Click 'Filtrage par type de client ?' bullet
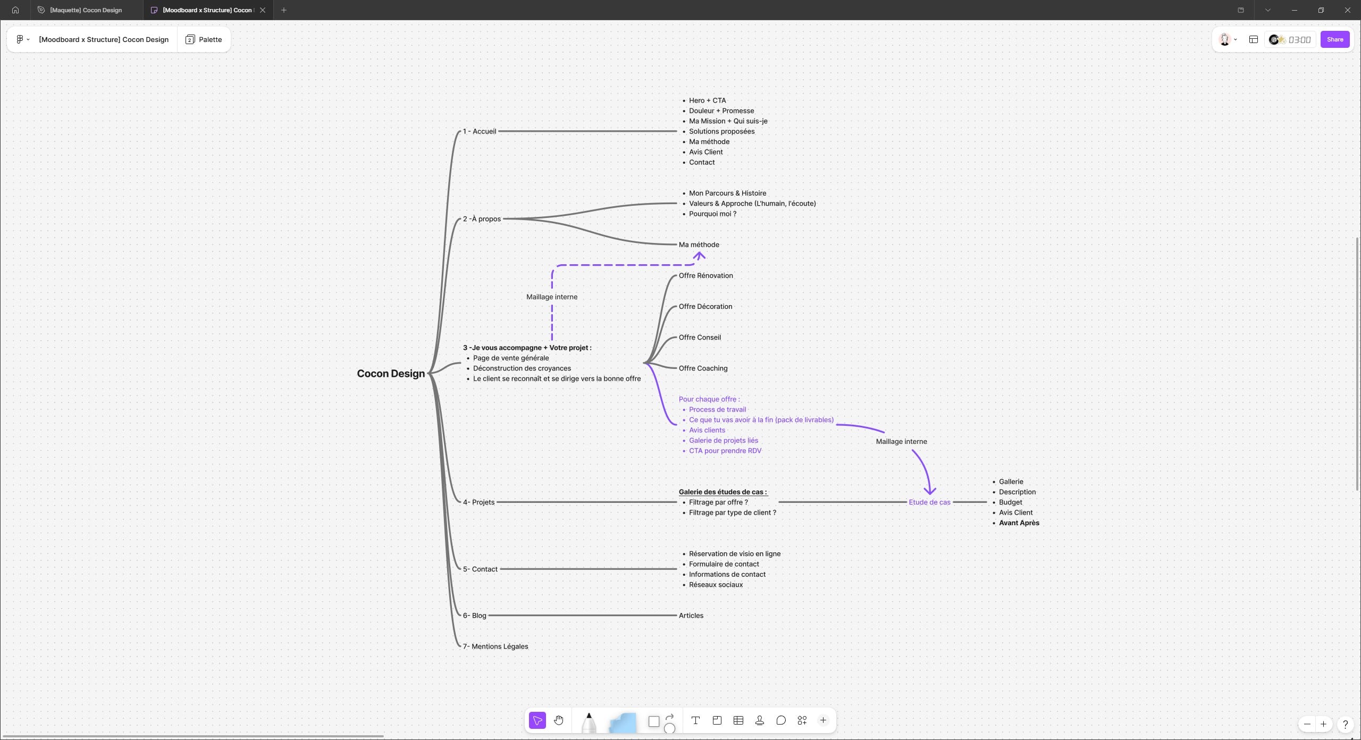The width and height of the screenshot is (1361, 740). (x=732, y=512)
